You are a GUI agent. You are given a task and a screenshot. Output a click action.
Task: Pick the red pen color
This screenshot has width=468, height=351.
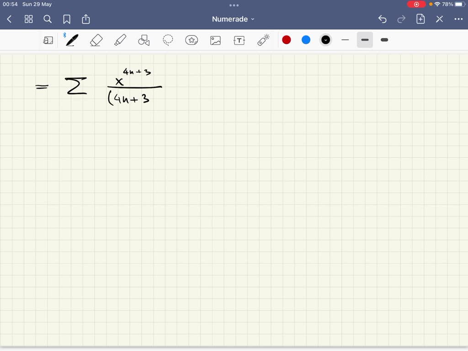point(287,40)
